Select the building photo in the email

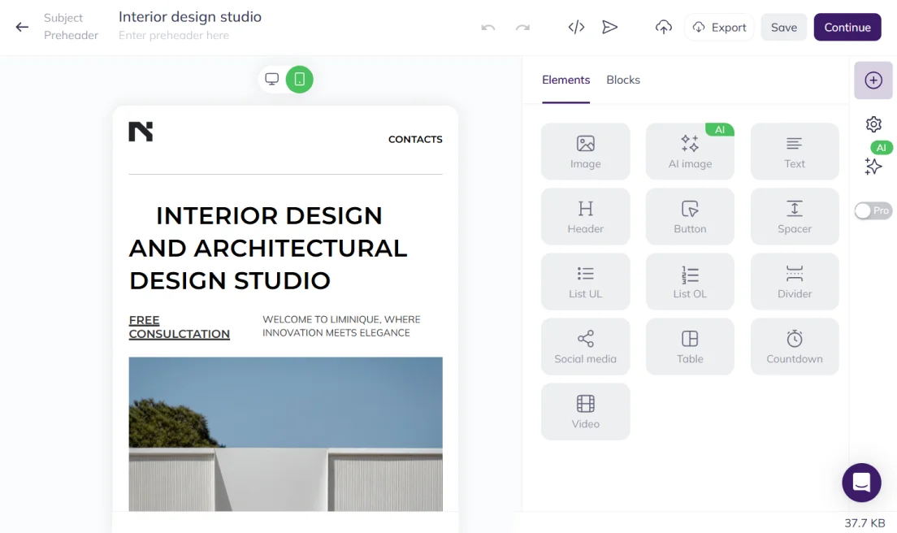click(x=285, y=434)
